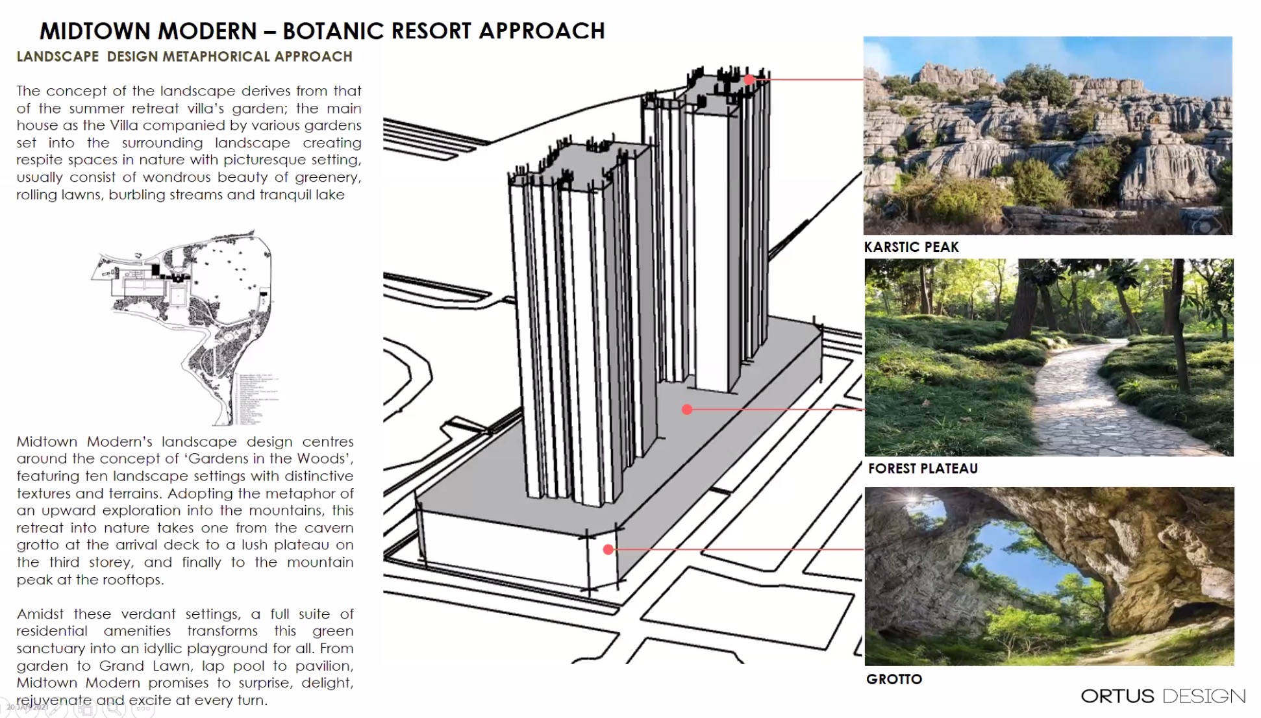Open more slideshow options ellipsis
The width and height of the screenshot is (1261, 718).
click(x=143, y=709)
